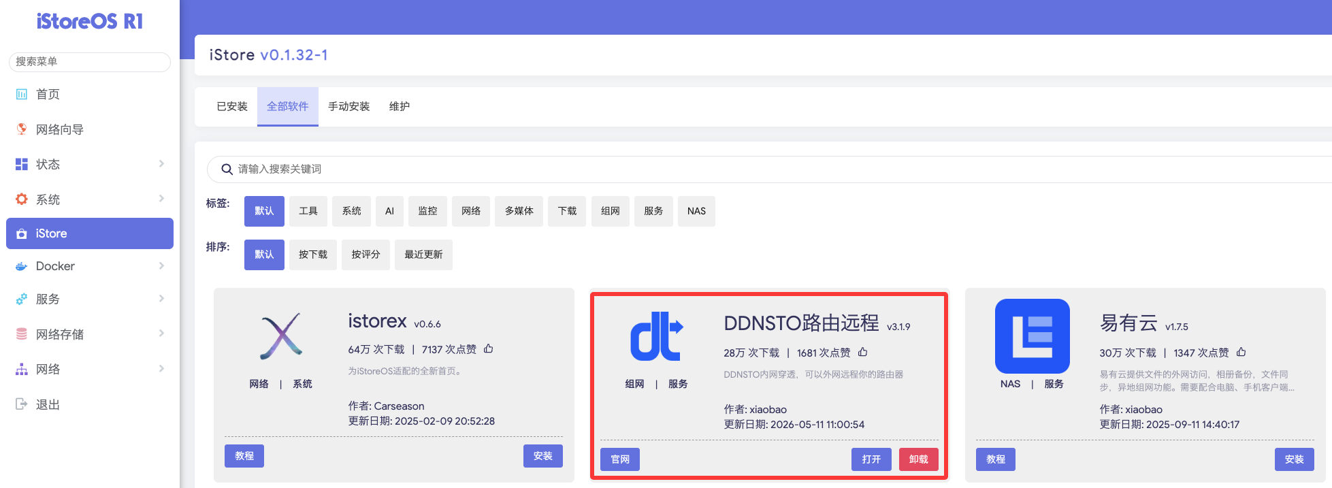This screenshot has height=488, width=1332.
Task: Select the 默认 tag filter
Action: (264, 211)
